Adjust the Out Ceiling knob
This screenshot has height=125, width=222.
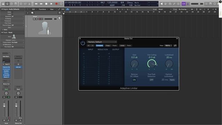[152, 64]
